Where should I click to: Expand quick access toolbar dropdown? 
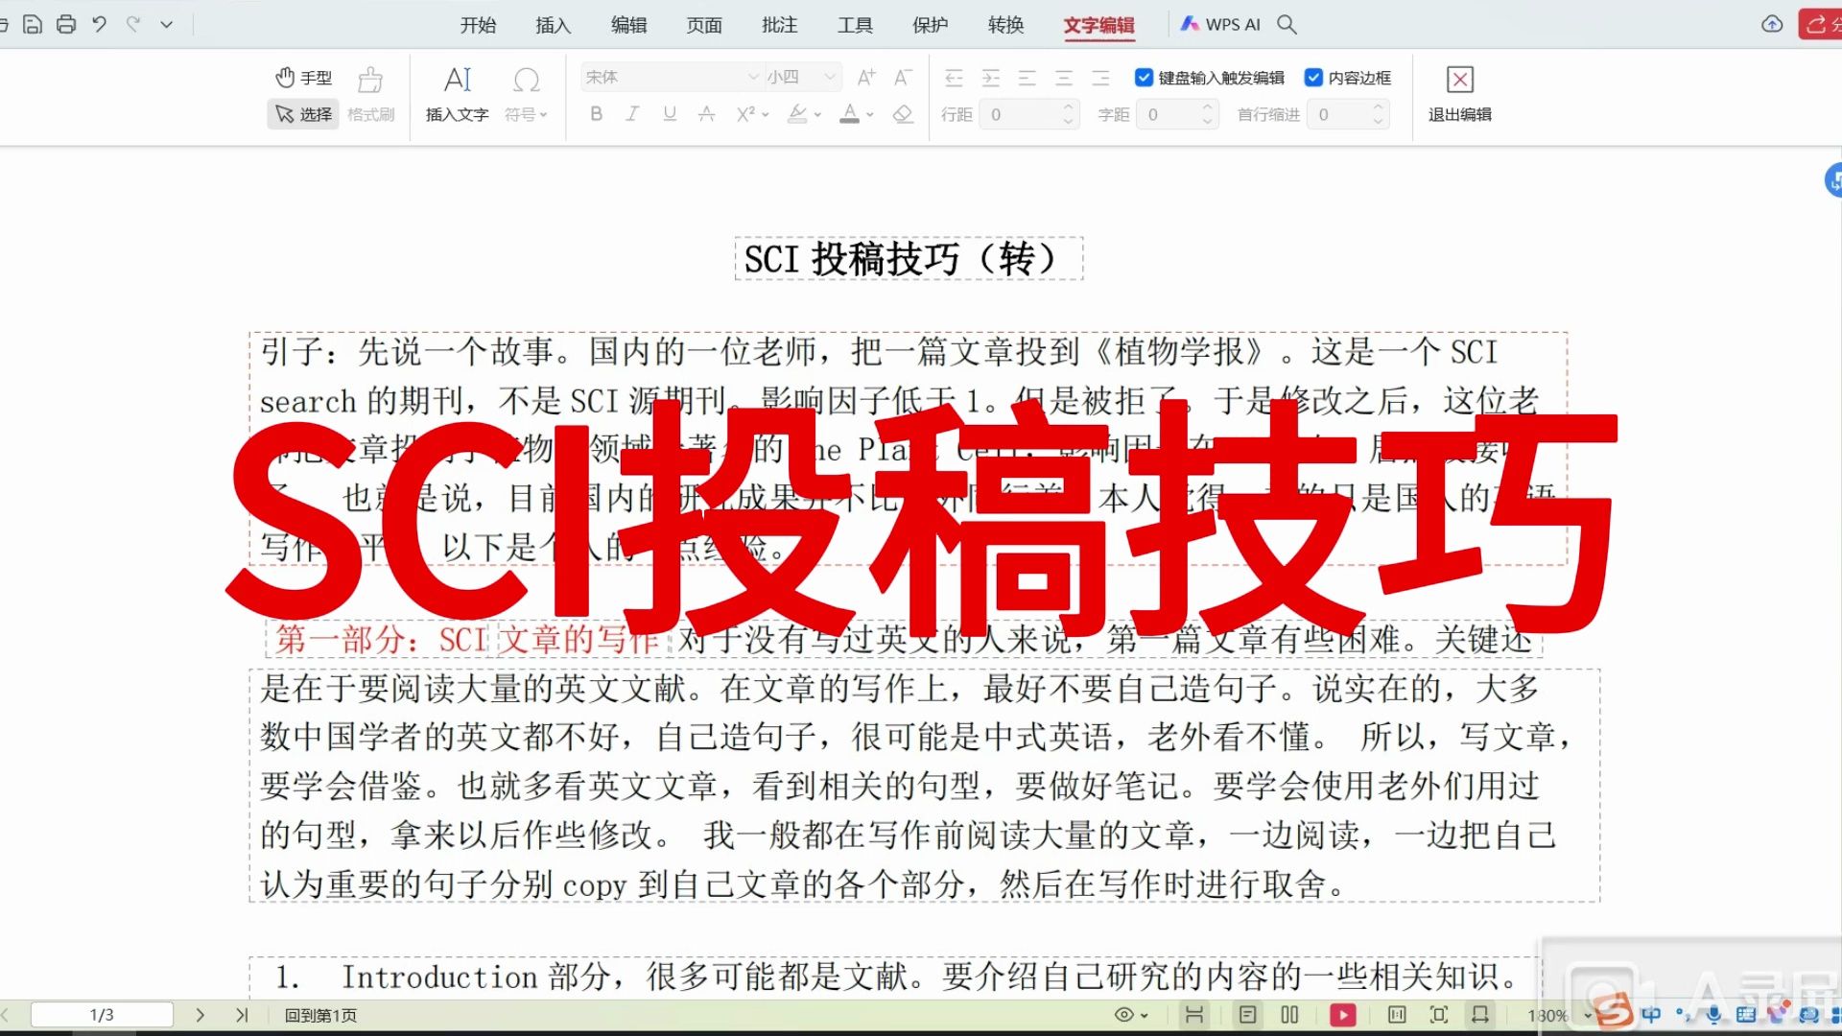pyautogui.click(x=167, y=24)
